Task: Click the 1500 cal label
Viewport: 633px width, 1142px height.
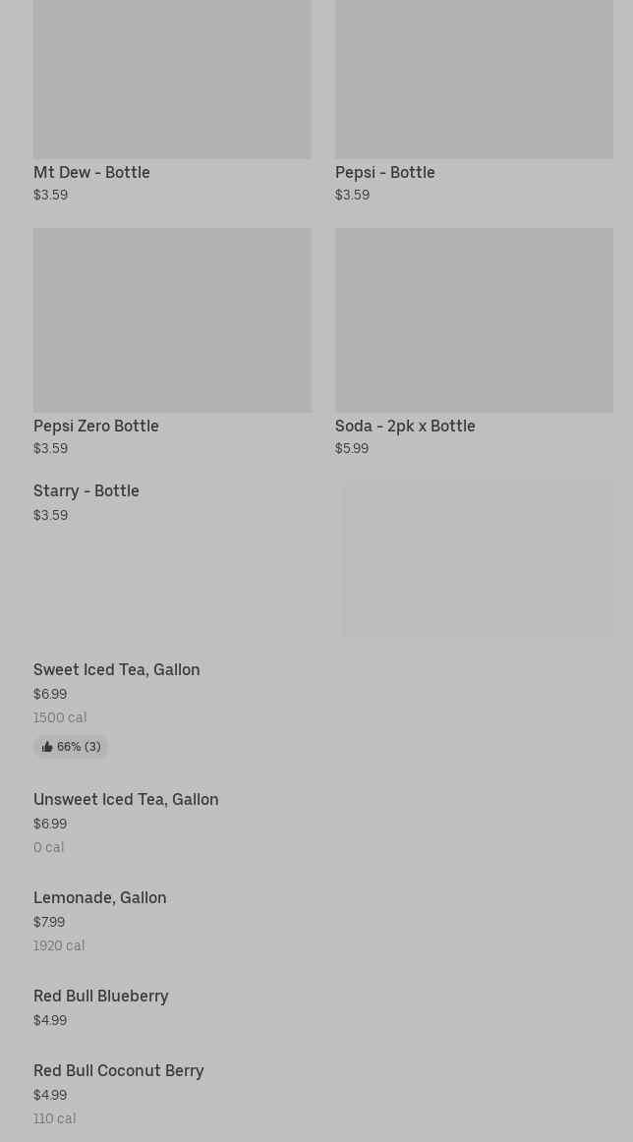Action: click(60, 718)
